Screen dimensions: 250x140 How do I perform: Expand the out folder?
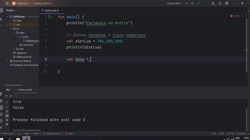click(11, 24)
